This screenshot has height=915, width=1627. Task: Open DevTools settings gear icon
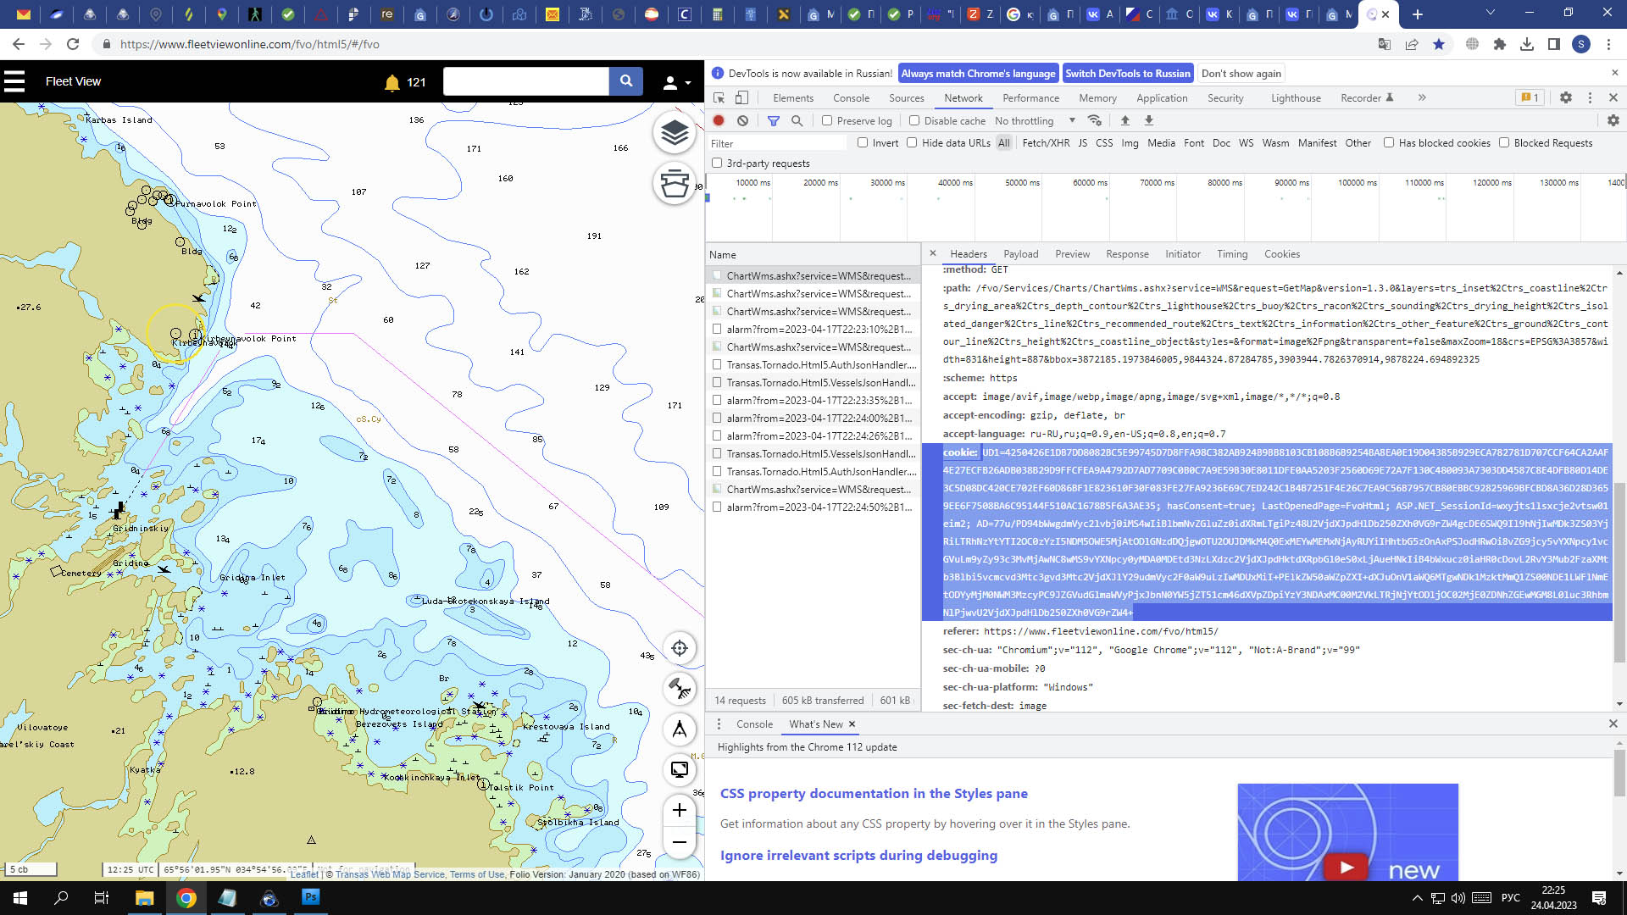(1565, 97)
